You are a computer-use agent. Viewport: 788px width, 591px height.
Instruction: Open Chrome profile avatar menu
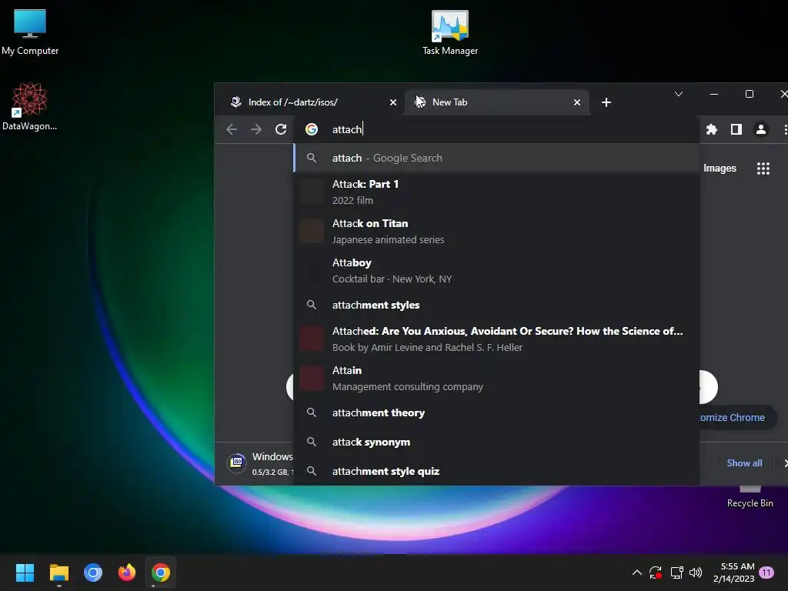[761, 129]
